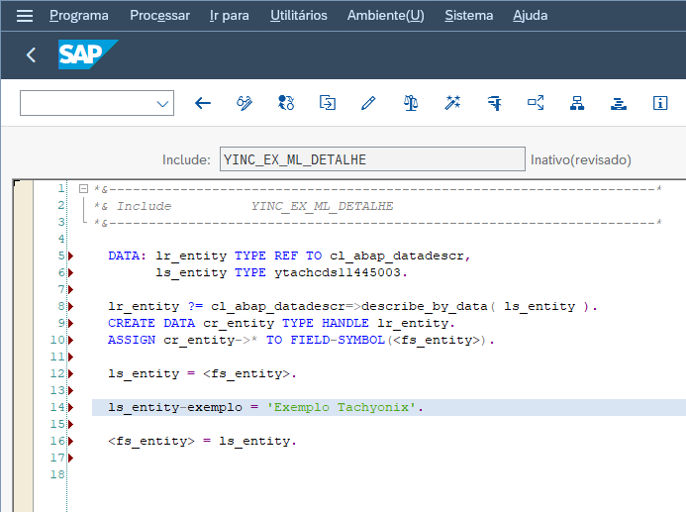Screen dimensions: 686x512
Task: Click line 16 modification marker arrow
Action: 70,441
